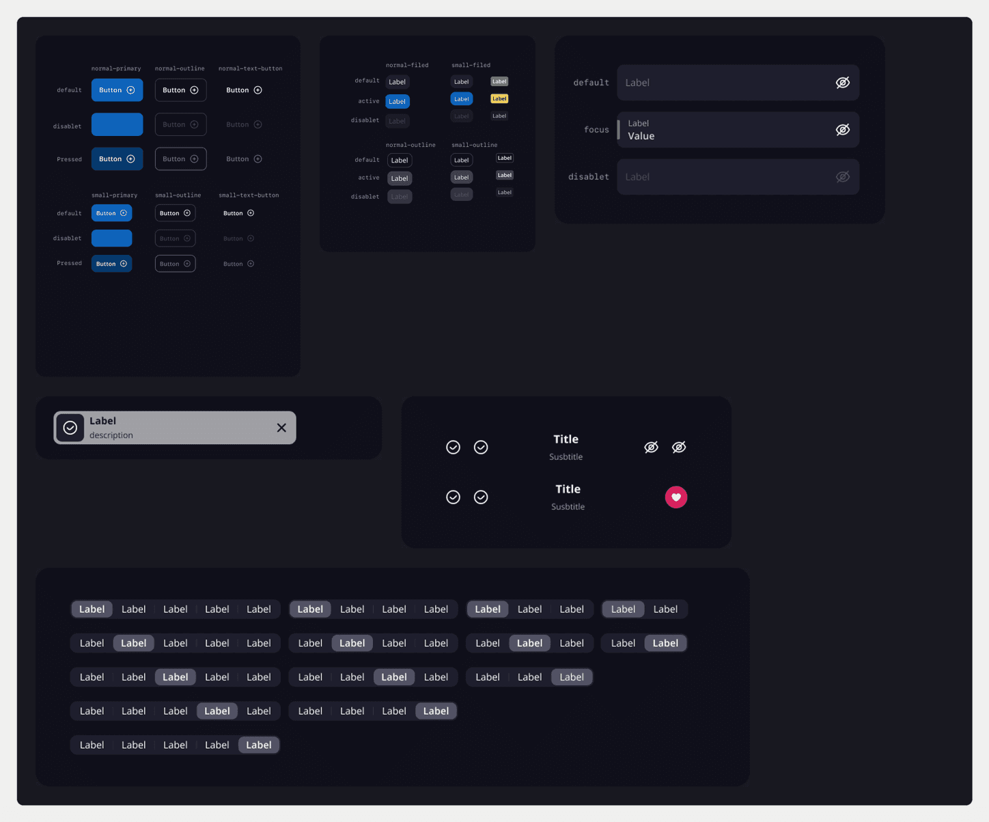Select the yellow small-filed Label chip
Viewport: 989px width, 822px height.
[499, 99]
